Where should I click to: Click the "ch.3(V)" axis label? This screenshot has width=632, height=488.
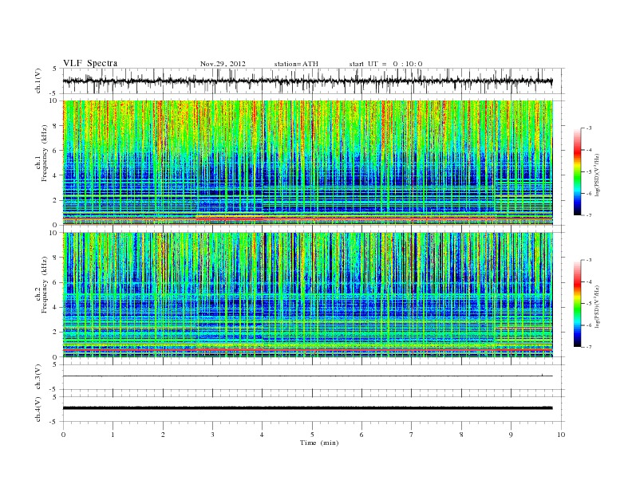tap(38, 377)
